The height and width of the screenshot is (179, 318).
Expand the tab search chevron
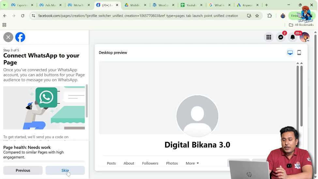(x=4, y=5)
